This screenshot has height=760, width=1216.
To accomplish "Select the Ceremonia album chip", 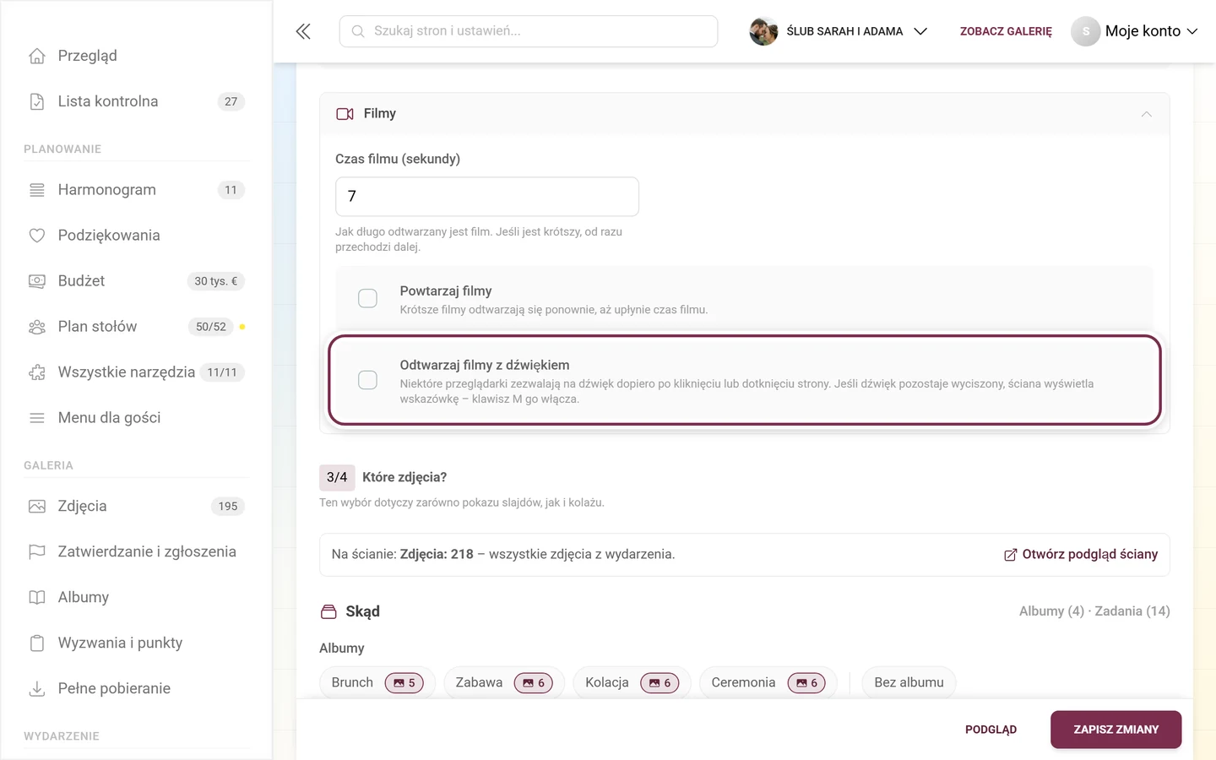I will click(768, 682).
